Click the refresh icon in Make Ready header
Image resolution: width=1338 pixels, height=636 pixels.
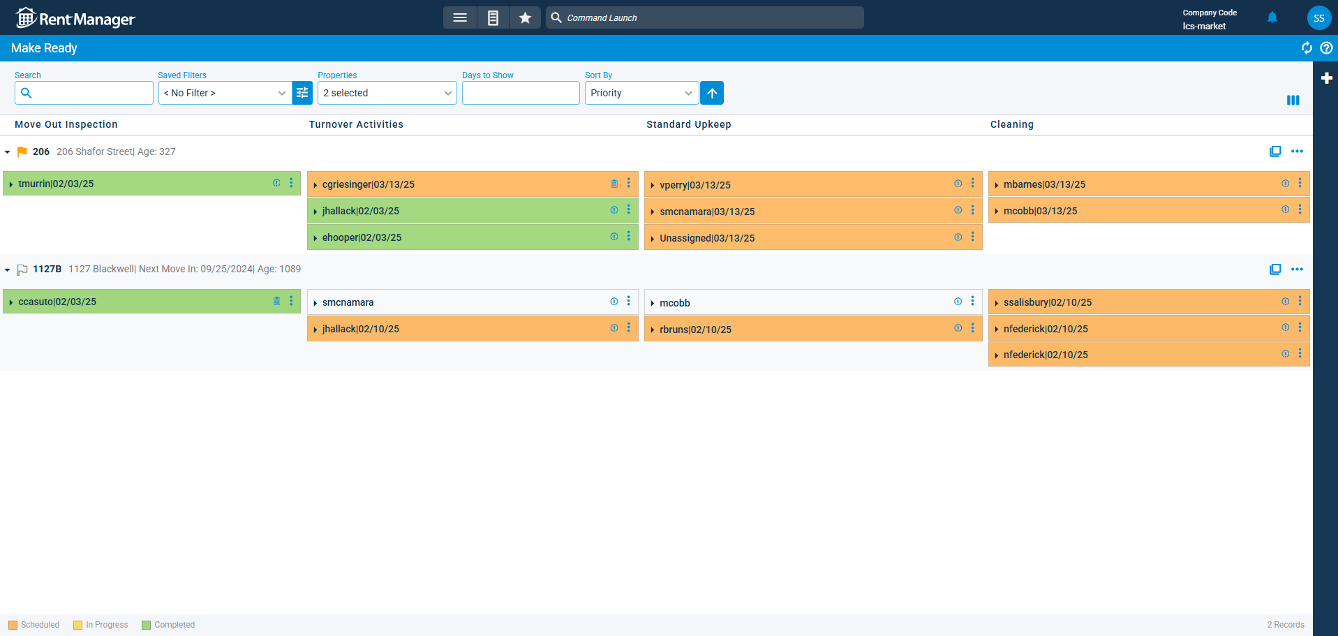[1307, 48]
